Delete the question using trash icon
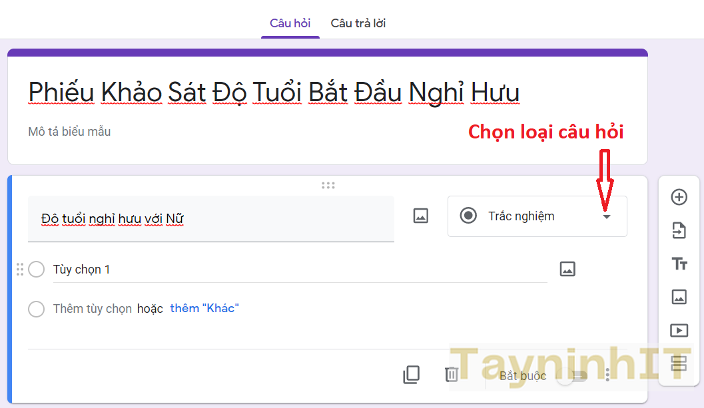This screenshot has width=704, height=408. coord(452,375)
